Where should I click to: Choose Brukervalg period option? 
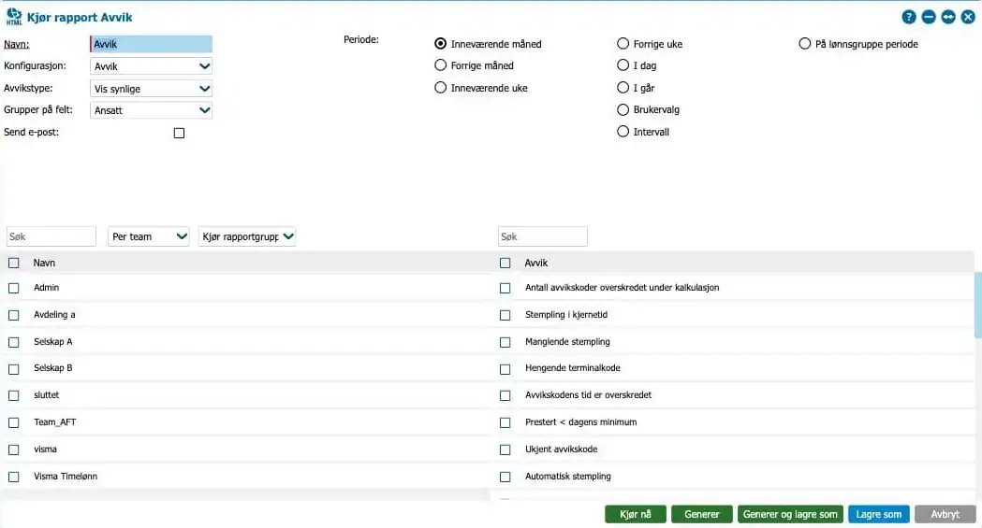click(623, 109)
